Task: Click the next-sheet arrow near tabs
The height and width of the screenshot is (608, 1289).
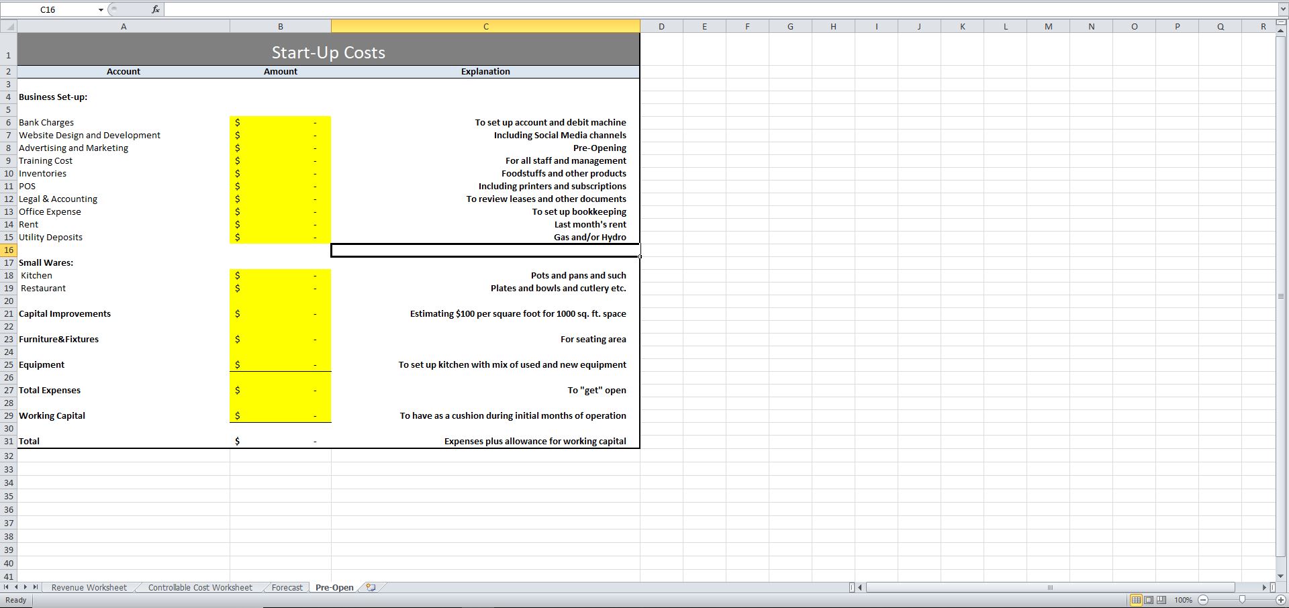Action: 27,587
